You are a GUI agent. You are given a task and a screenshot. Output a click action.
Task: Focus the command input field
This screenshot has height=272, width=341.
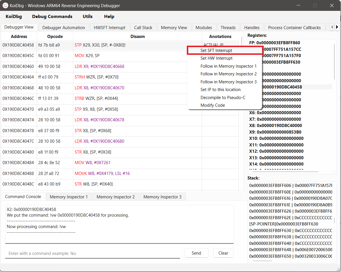93,253
